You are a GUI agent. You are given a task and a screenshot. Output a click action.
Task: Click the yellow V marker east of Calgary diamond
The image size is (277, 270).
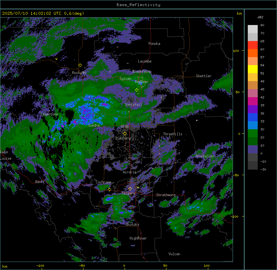click(x=138, y=187)
